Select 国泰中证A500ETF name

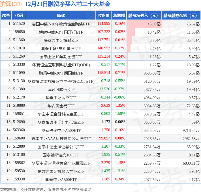(x=61, y=180)
